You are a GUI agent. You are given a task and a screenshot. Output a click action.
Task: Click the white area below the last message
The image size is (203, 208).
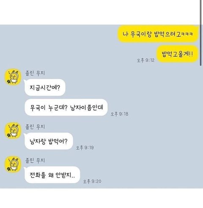point(101,198)
